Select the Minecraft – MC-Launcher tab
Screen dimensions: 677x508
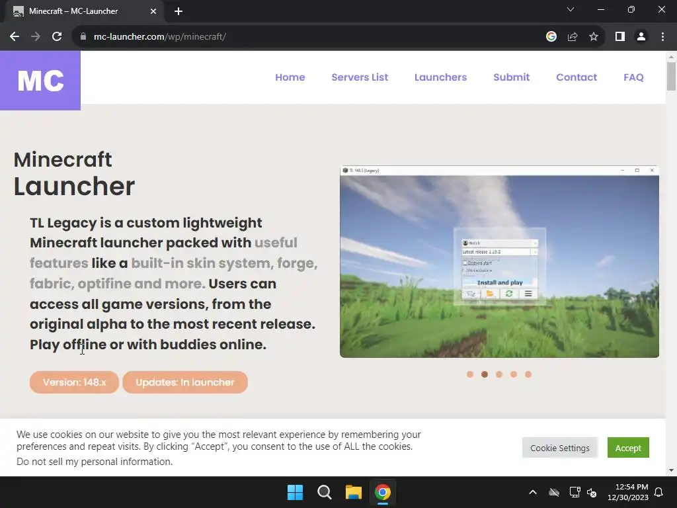click(x=85, y=11)
